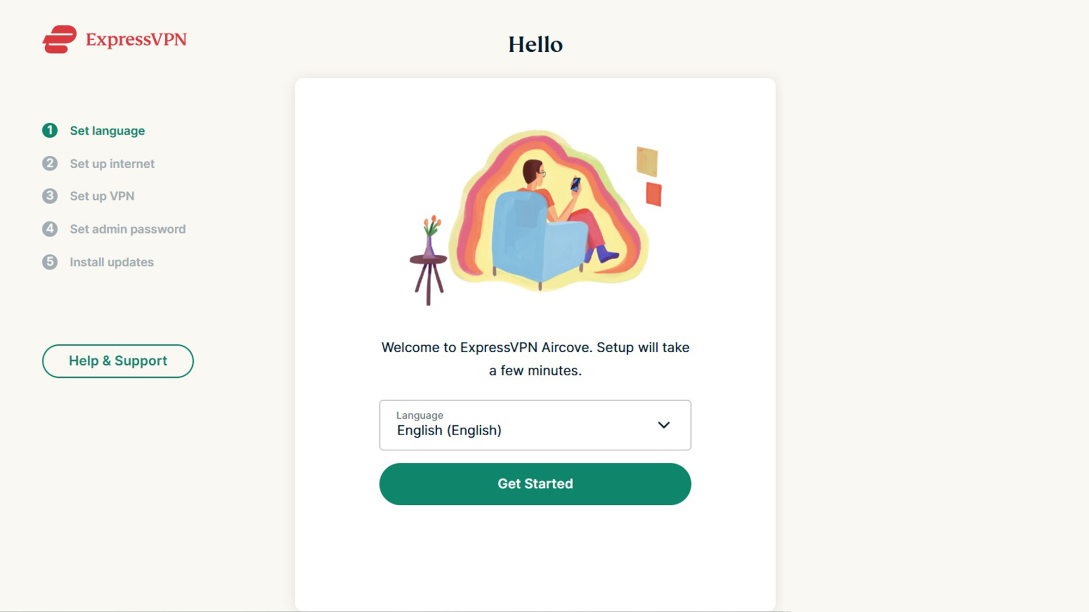Click the step 3 number circle
The image size is (1089, 612).
[x=50, y=196]
